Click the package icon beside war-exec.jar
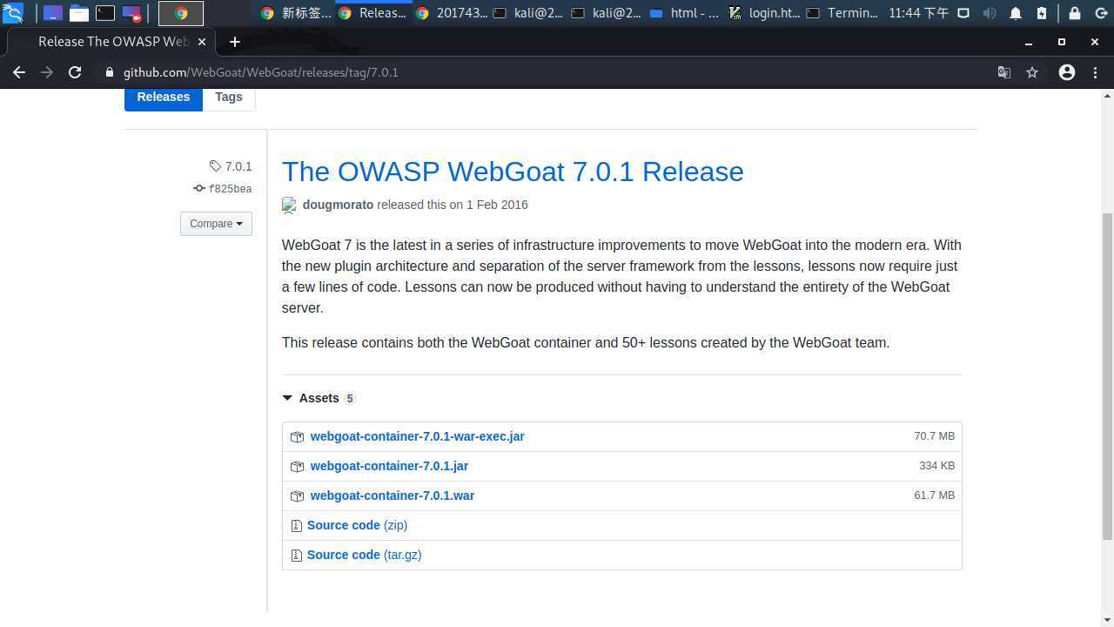 point(297,437)
